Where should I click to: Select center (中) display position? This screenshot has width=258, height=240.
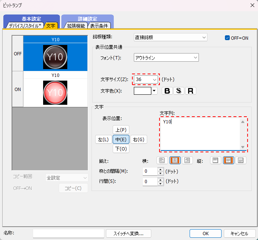pos(121,140)
